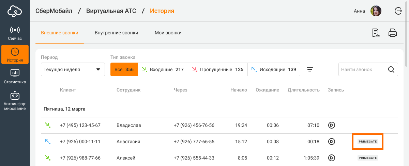Filter by Пропущенные calls
Viewport: 409px width, 166px height.
[217, 69]
